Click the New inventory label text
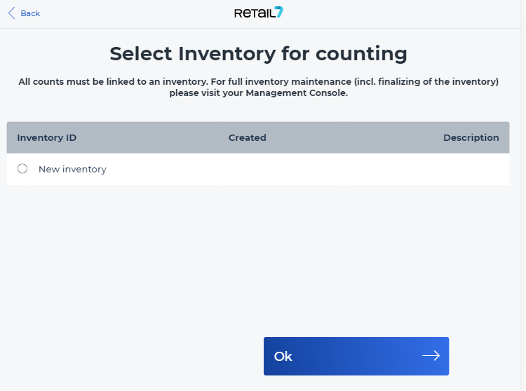Image resolution: width=526 pixels, height=391 pixels. pyautogui.click(x=72, y=169)
